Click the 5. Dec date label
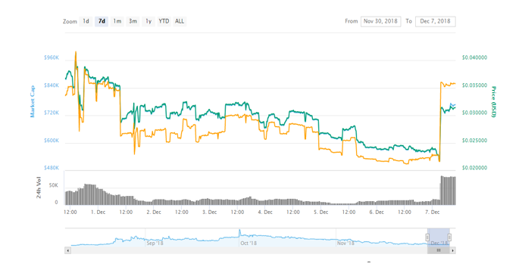This screenshot has width=522, height=273. (321, 212)
